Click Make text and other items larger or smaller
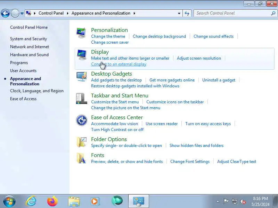The width and height of the screenshot is (278, 208). tap(130, 58)
